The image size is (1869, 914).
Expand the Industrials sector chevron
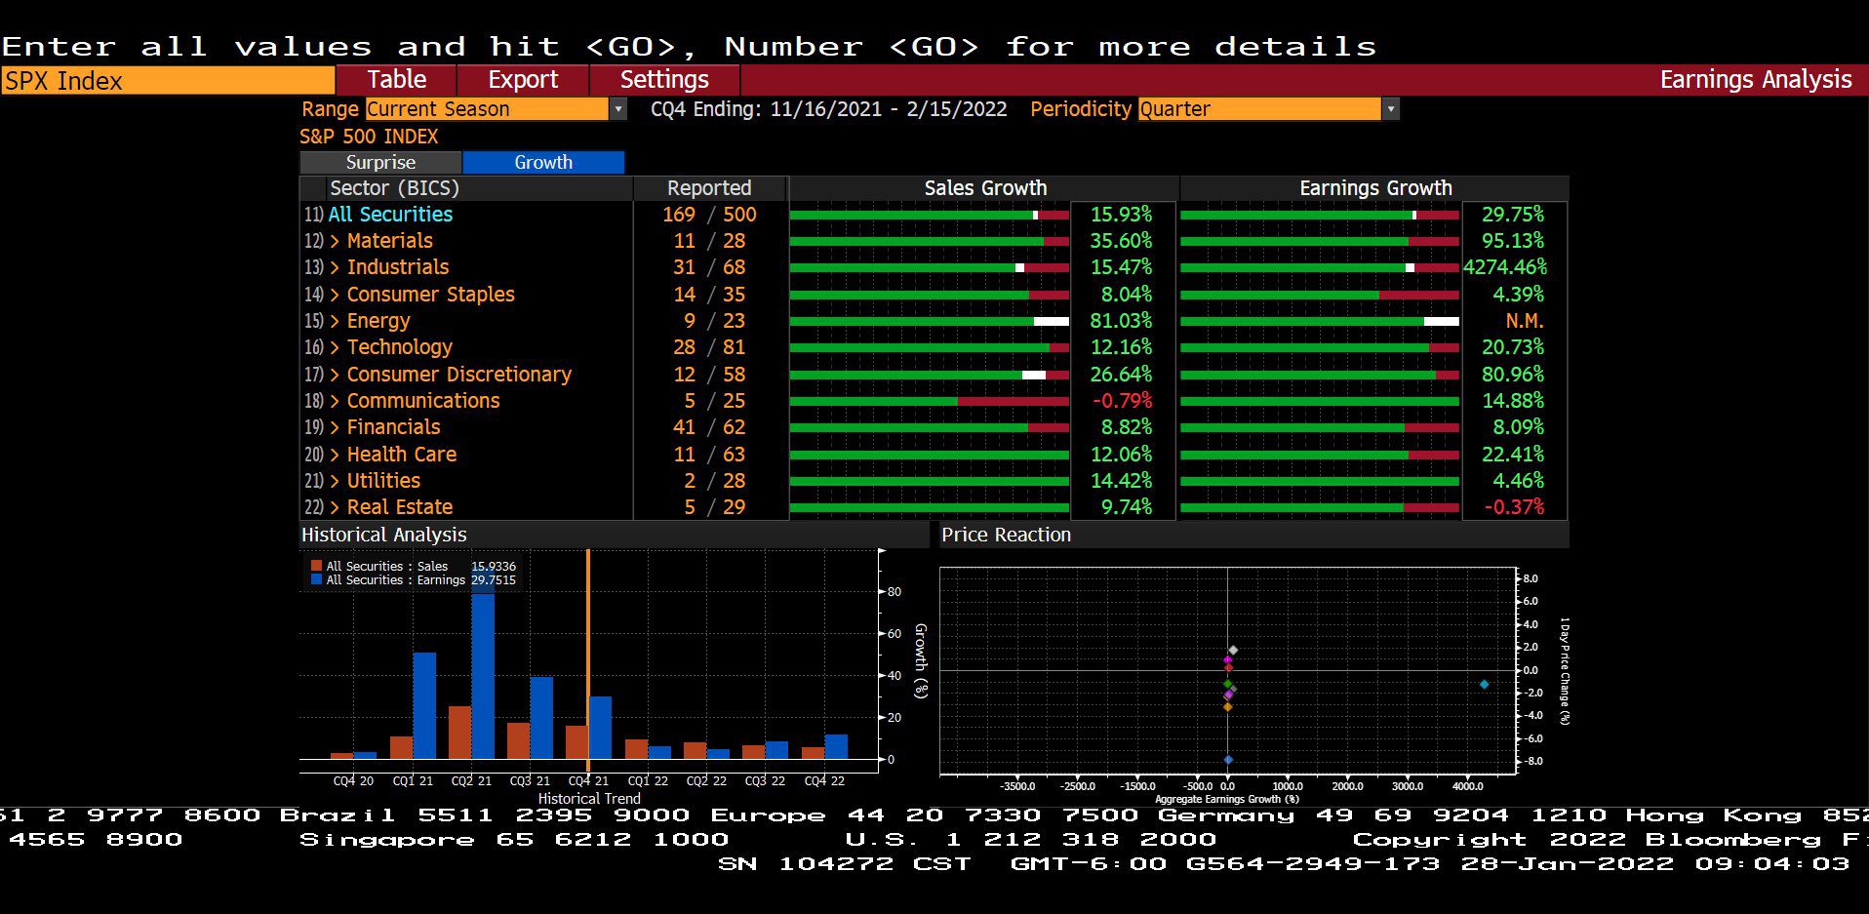pos(335,267)
